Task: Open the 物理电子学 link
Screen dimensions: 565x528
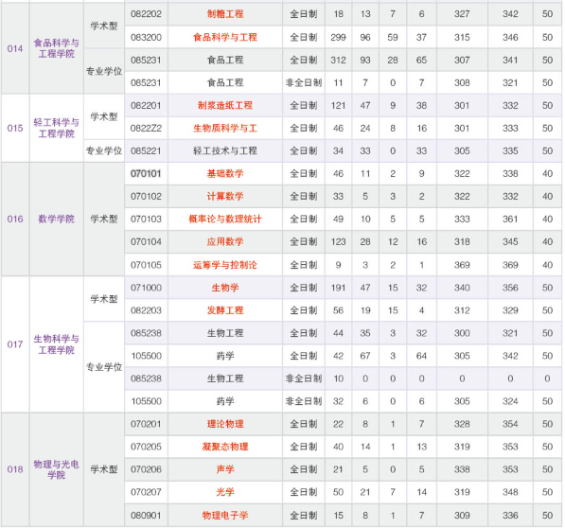Action: coord(225,516)
